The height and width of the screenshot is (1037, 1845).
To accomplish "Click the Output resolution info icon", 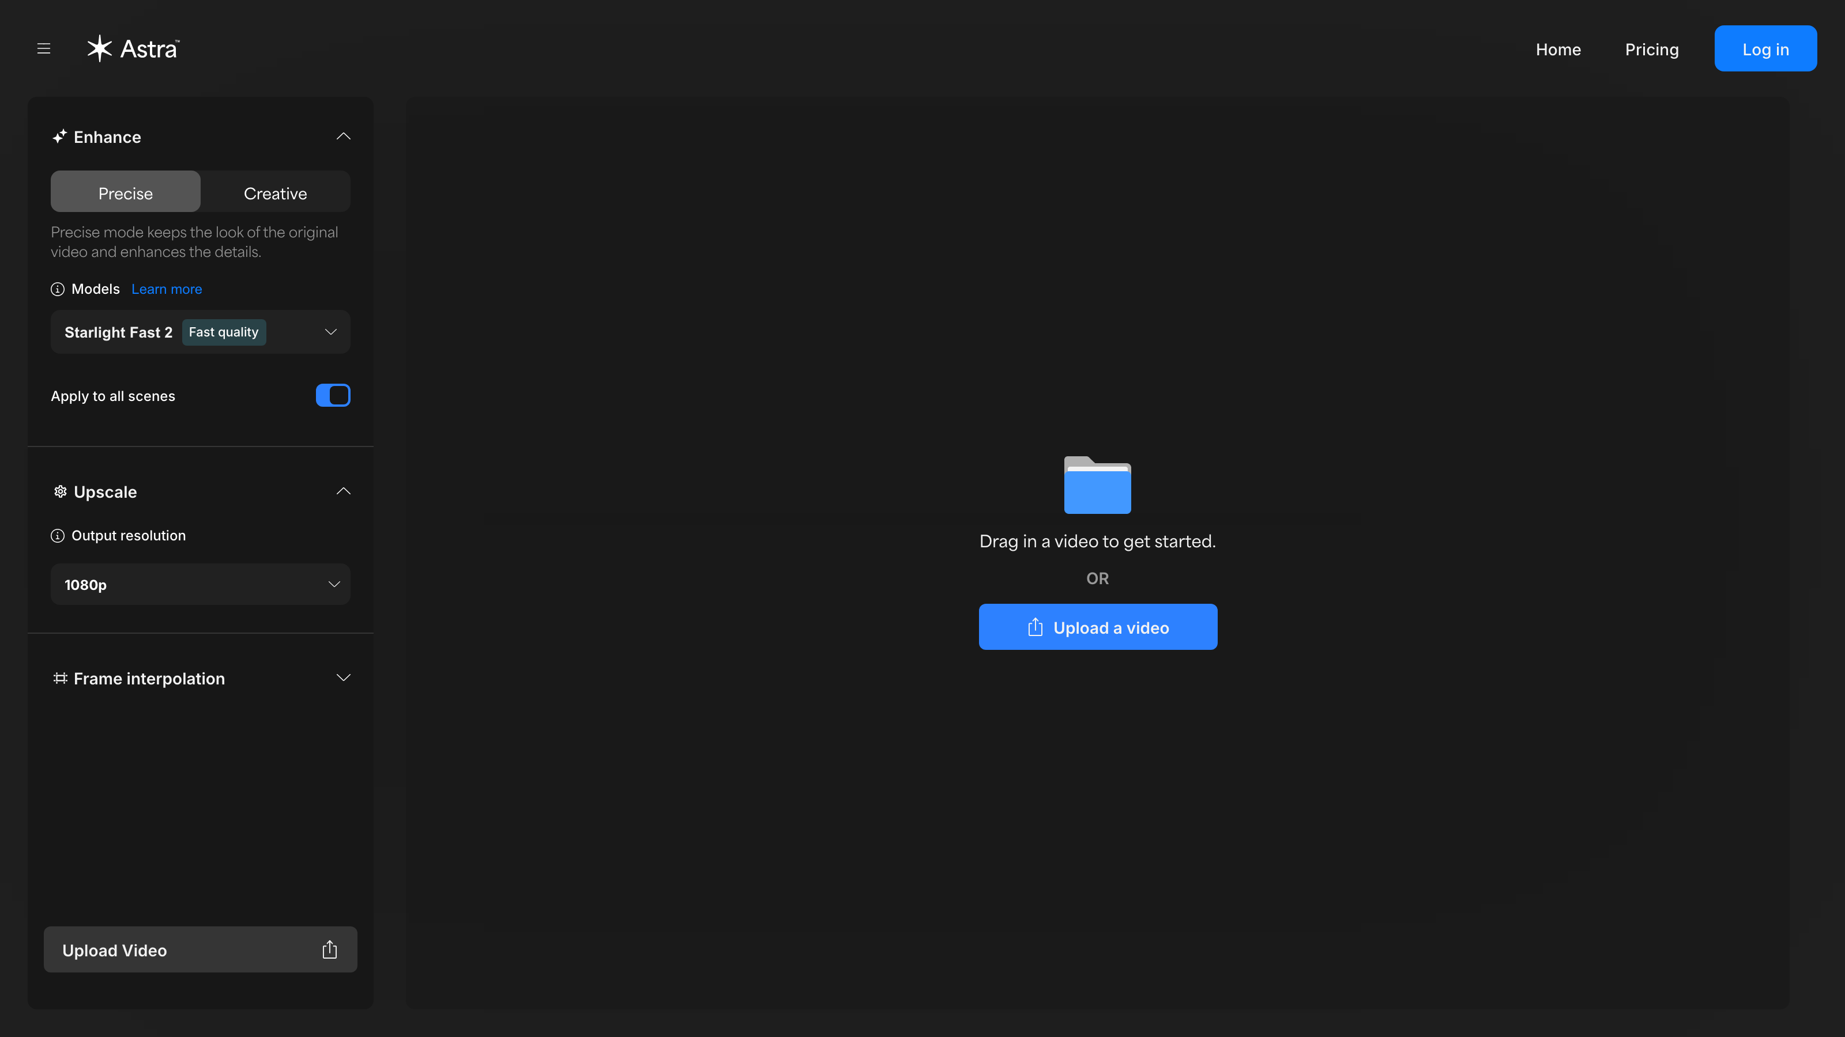I will (58, 536).
